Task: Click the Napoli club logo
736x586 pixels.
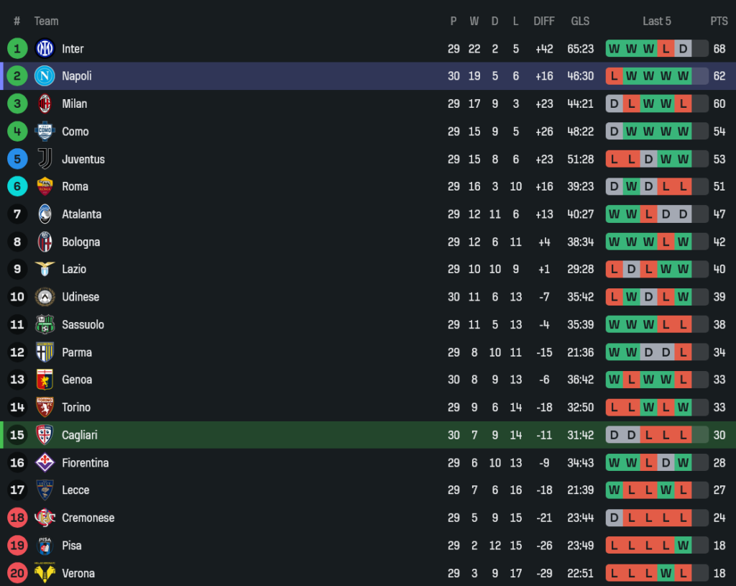Action: [45, 76]
